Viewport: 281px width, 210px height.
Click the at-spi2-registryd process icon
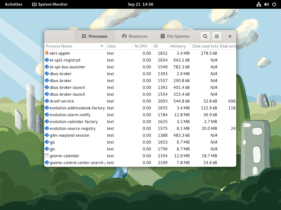(47, 60)
